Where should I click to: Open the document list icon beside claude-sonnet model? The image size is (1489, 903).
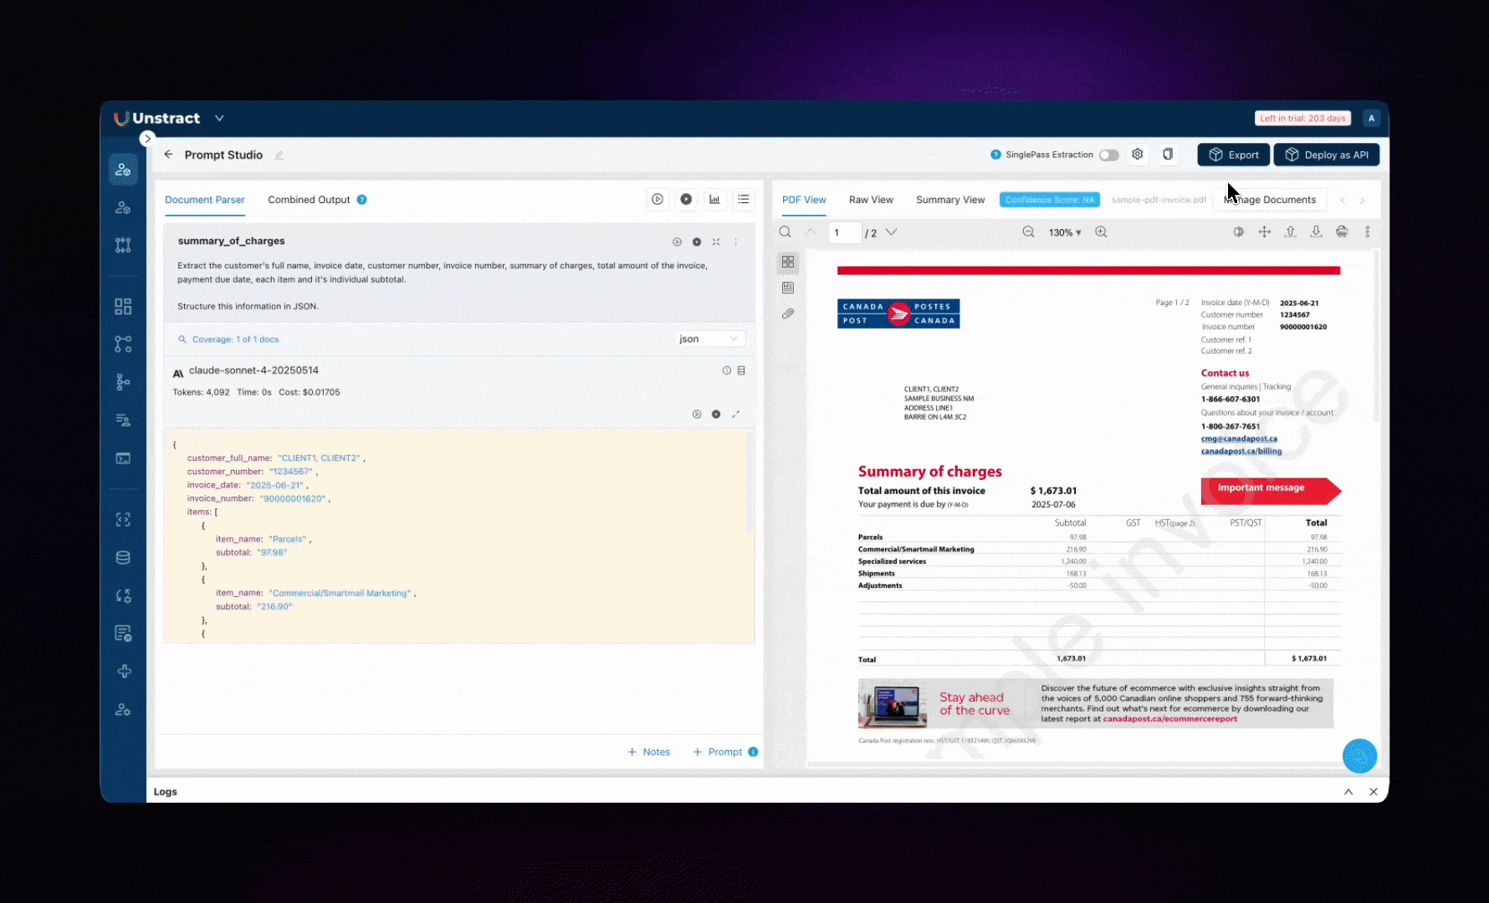pos(741,370)
